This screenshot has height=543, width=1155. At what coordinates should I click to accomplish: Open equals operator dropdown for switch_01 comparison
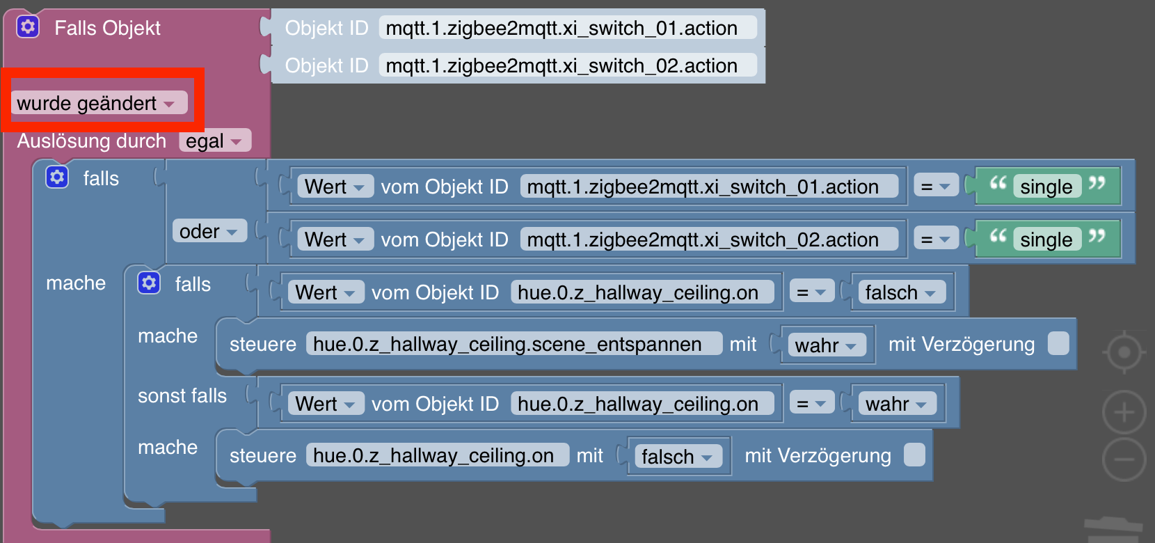[x=936, y=187]
